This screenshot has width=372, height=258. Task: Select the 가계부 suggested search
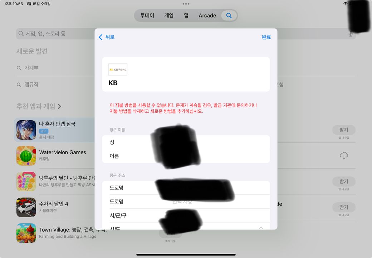31,68
